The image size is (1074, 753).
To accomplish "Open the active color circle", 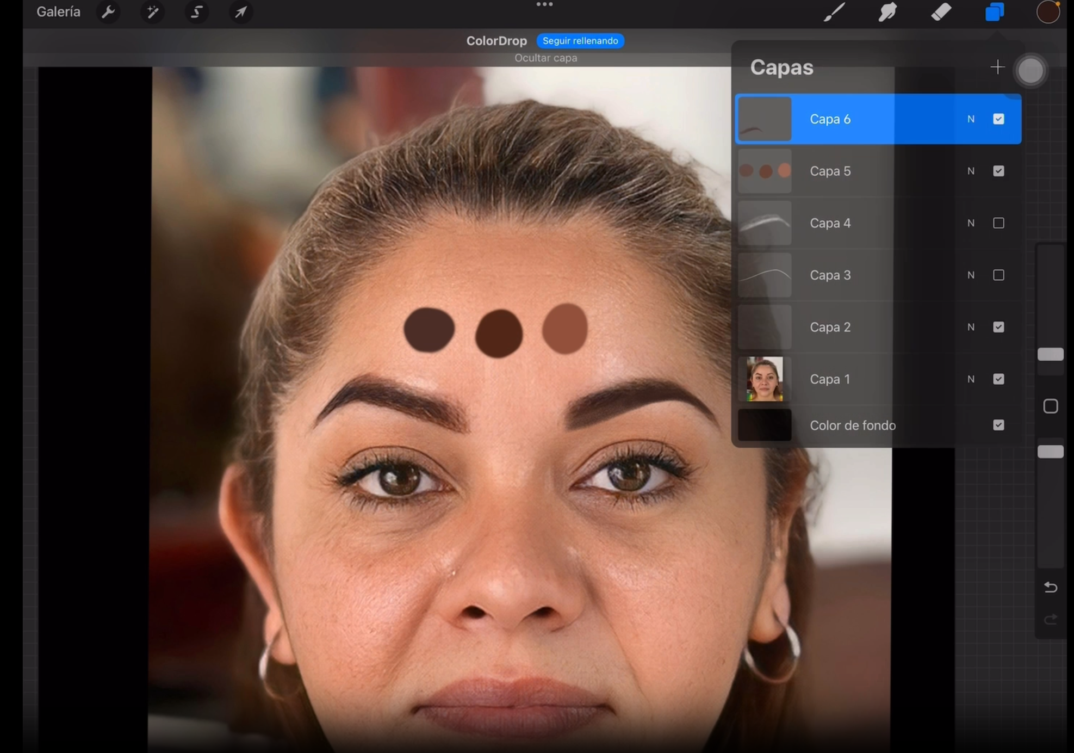I will coord(1048,11).
